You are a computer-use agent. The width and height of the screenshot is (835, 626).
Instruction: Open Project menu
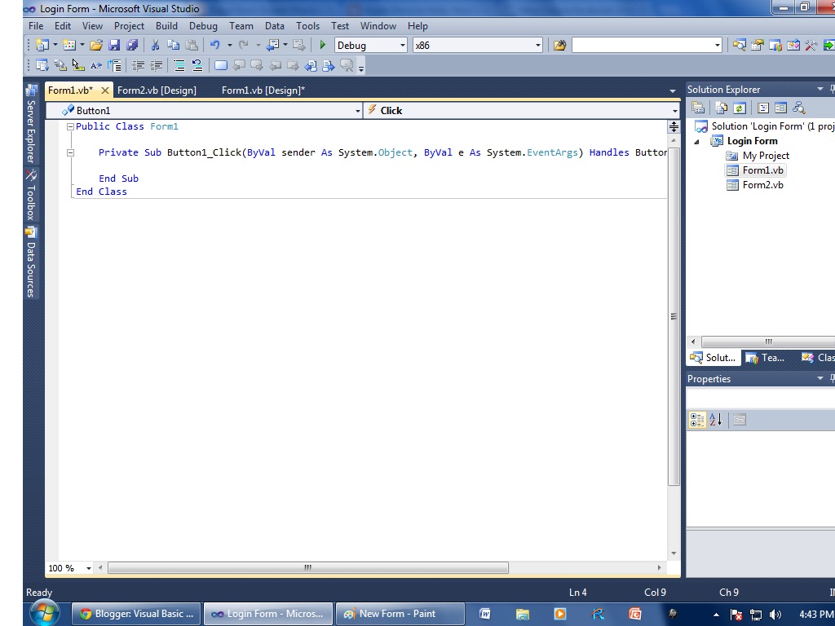129,26
